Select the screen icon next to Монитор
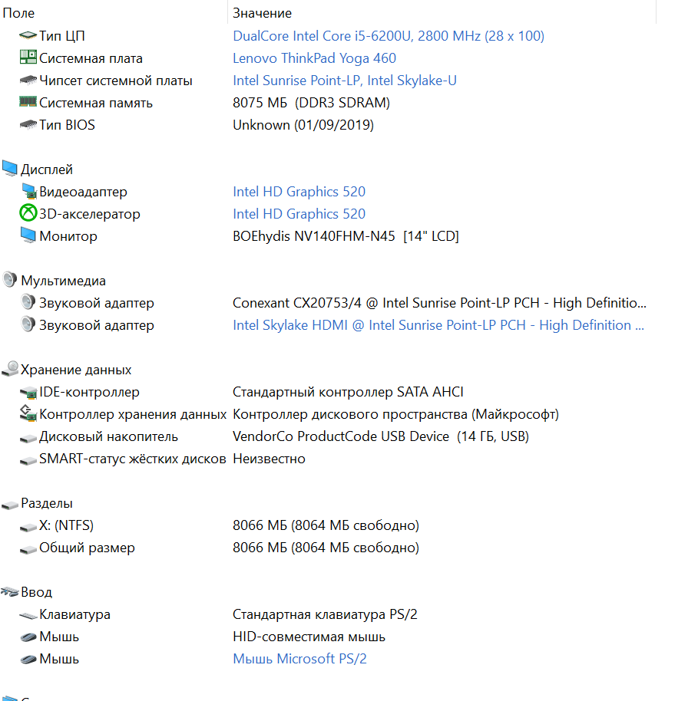688x701 pixels. [x=28, y=235]
